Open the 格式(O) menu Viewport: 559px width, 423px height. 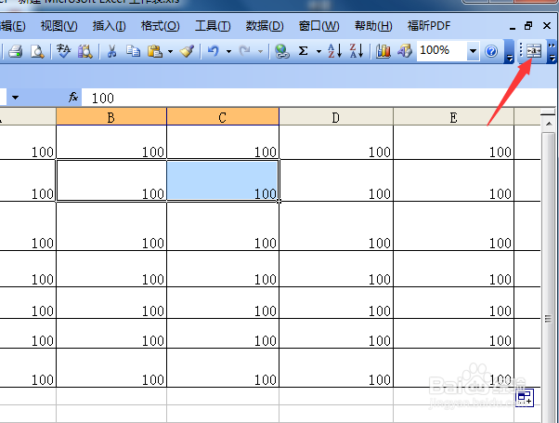click(x=160, y=26)
